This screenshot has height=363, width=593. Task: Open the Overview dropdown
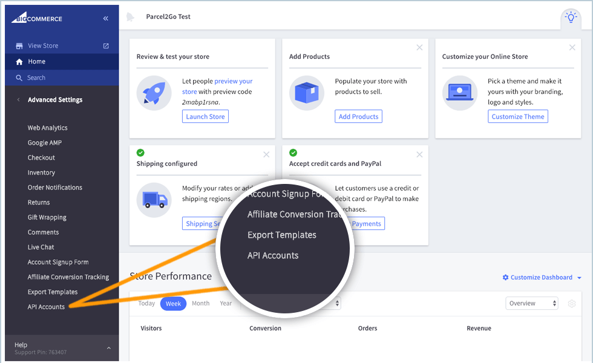531,303
